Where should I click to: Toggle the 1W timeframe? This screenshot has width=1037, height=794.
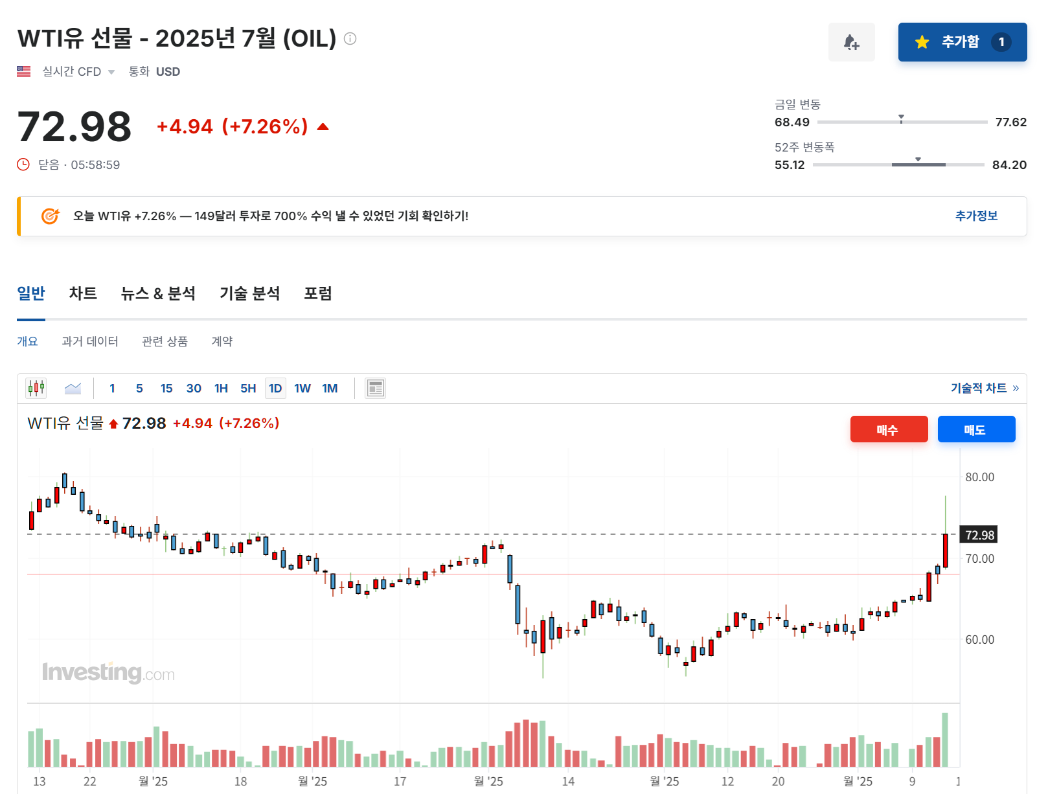pos(302,387)
